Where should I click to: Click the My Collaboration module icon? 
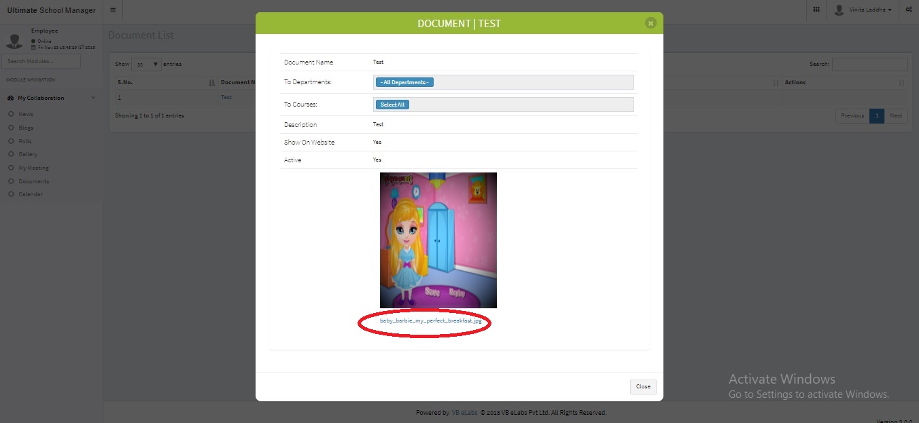11,98
